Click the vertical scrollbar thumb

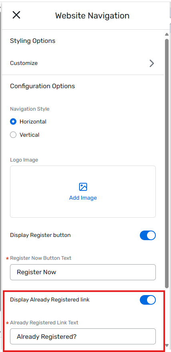click(x=167, y=164)
